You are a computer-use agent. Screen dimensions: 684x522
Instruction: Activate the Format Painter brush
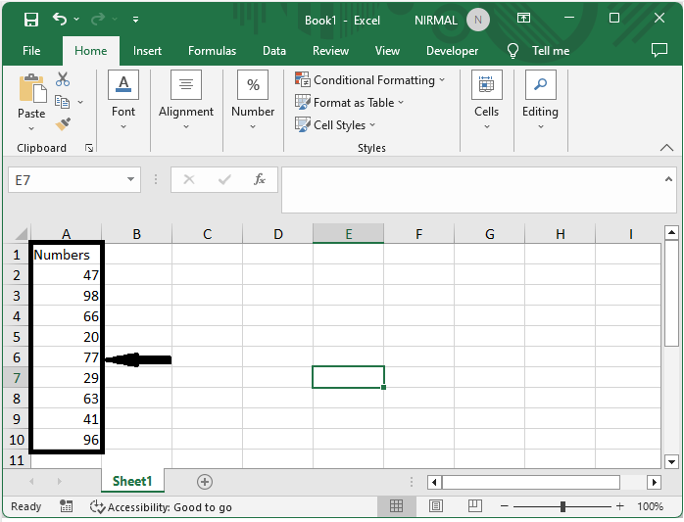[x=63, y=124]
